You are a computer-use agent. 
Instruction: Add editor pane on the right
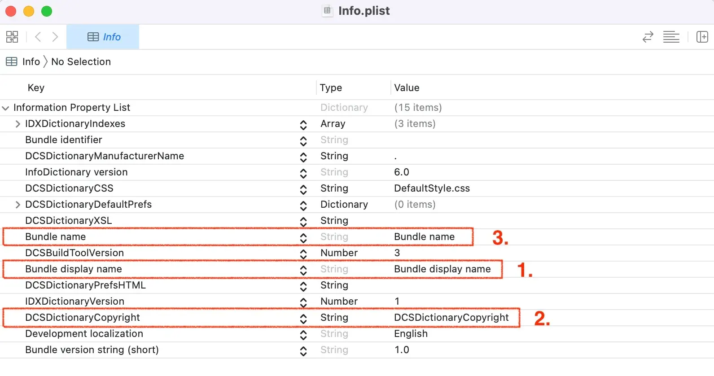tap(702, 37)
